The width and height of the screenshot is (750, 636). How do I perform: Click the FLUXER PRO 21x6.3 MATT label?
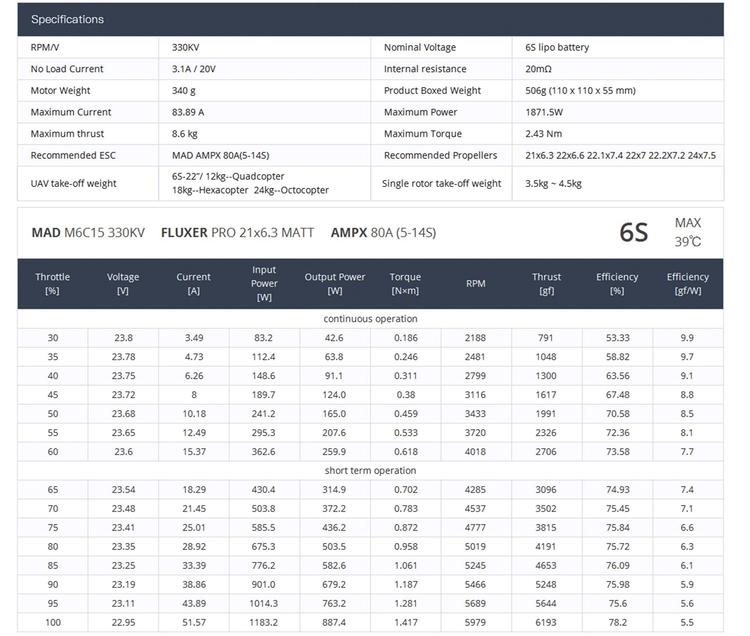click(x=237, y=233)
